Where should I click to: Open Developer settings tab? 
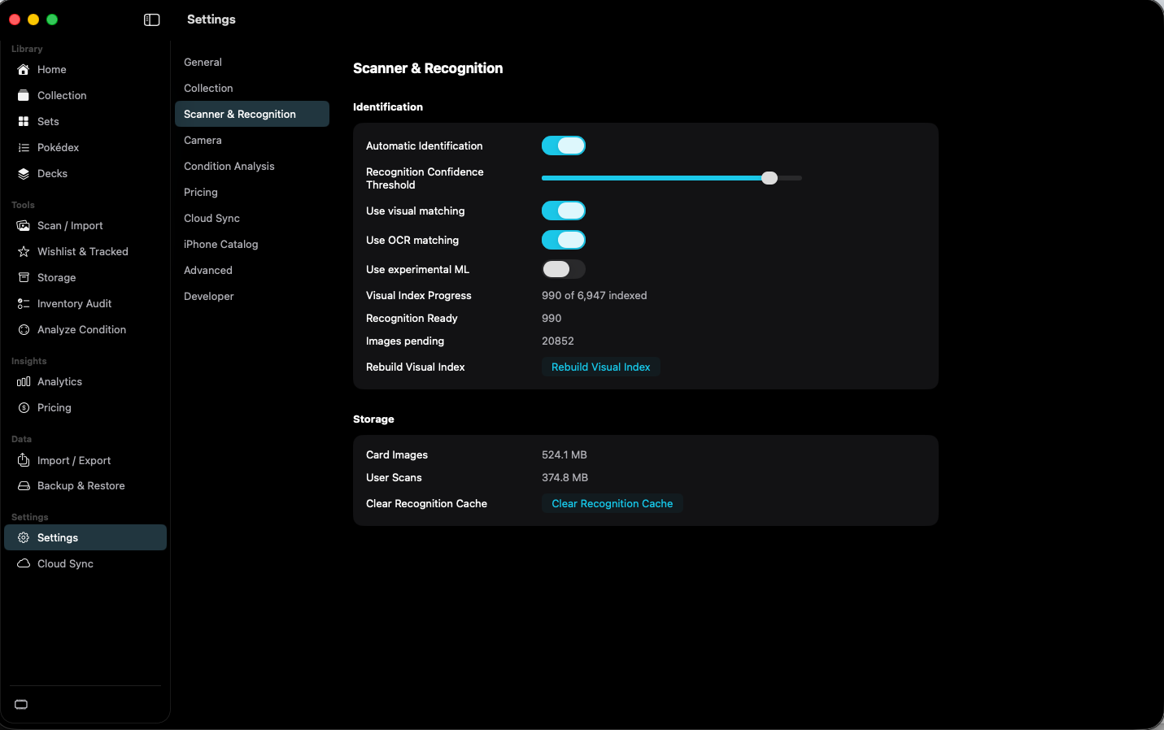(x=252, y=296)
